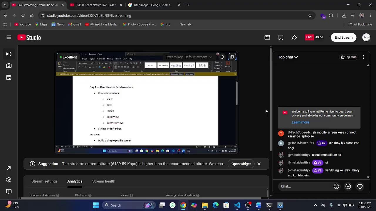Image resolution: width=376 pixels, height=211 pixels.
Task: Click help icon next to Concurrent viewers
Action: tap(58, 195)
